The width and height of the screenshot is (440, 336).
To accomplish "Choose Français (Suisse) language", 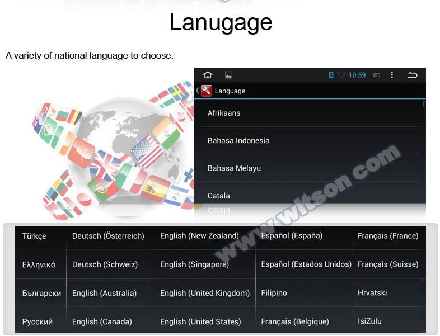I will click(x=388, y=264).
